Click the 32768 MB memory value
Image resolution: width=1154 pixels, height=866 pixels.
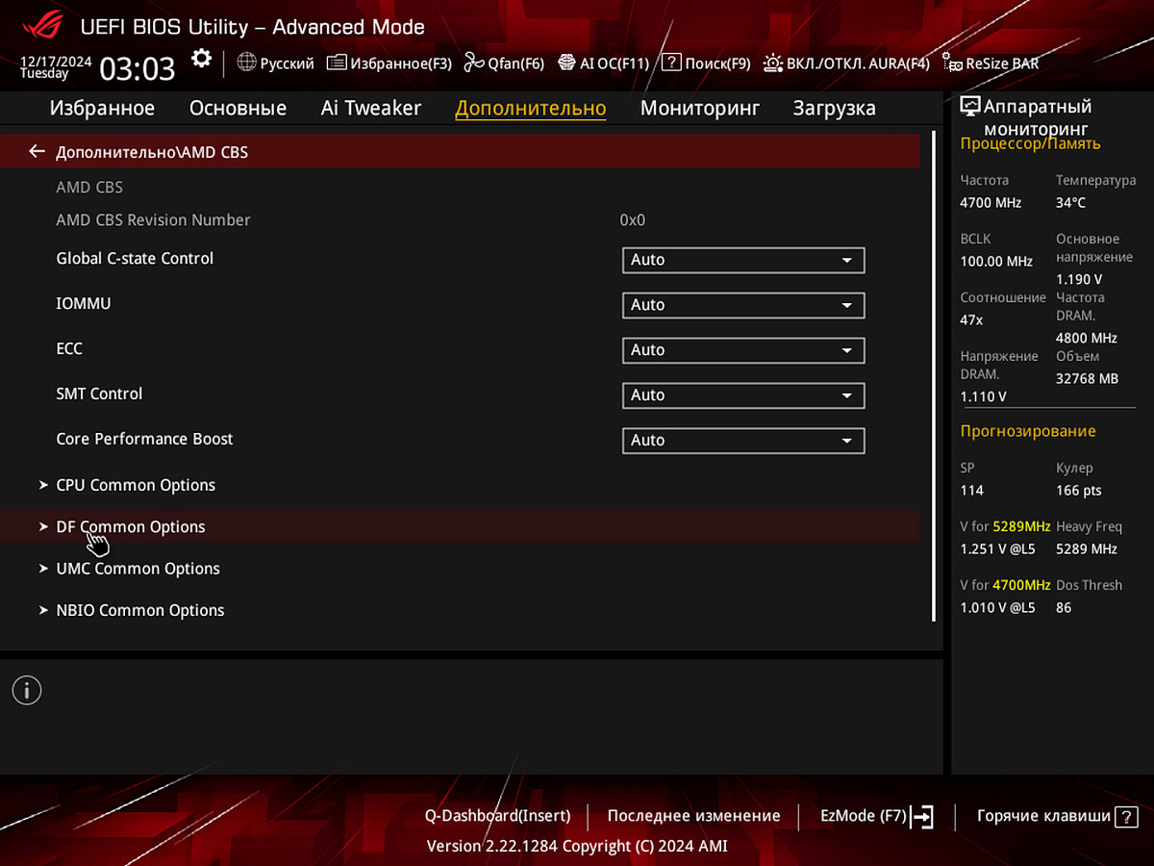[1087, 379]
